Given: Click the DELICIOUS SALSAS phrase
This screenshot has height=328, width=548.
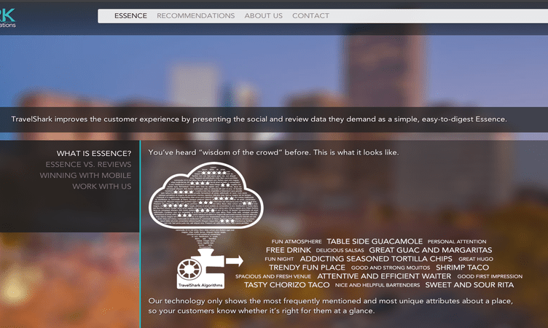Looking at the screenshot, I should 340,250.
